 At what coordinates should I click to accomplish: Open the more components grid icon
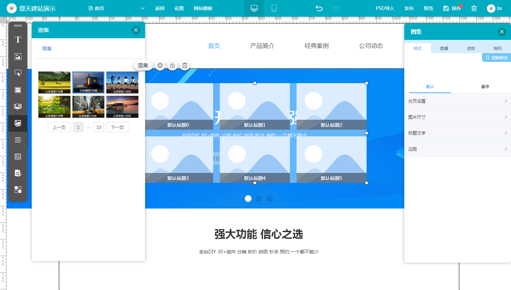click(x=18, y=190)
